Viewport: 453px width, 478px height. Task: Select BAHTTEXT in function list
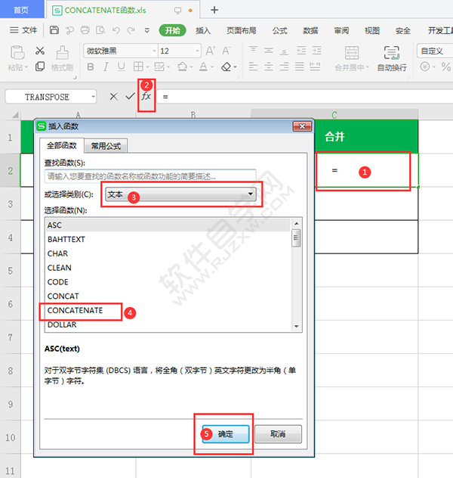pyautogui.click(x=168, y=239)
